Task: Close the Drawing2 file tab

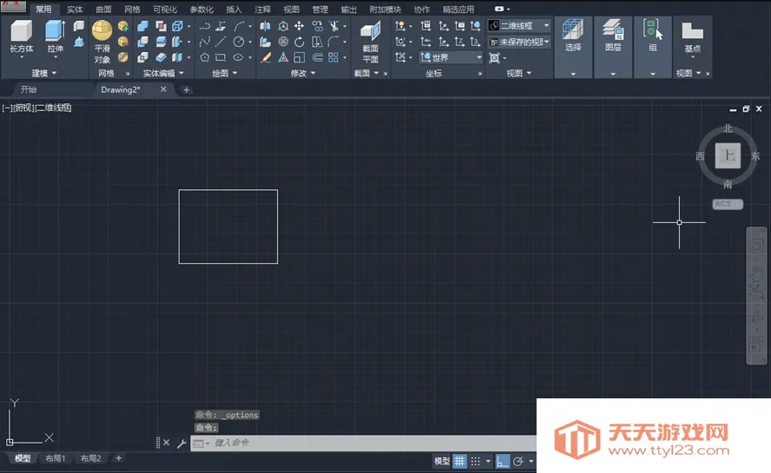Action: (163, 89)
